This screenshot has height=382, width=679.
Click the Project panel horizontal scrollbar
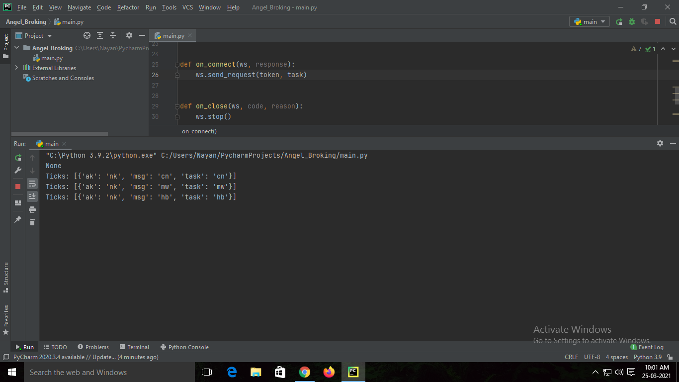60,134
